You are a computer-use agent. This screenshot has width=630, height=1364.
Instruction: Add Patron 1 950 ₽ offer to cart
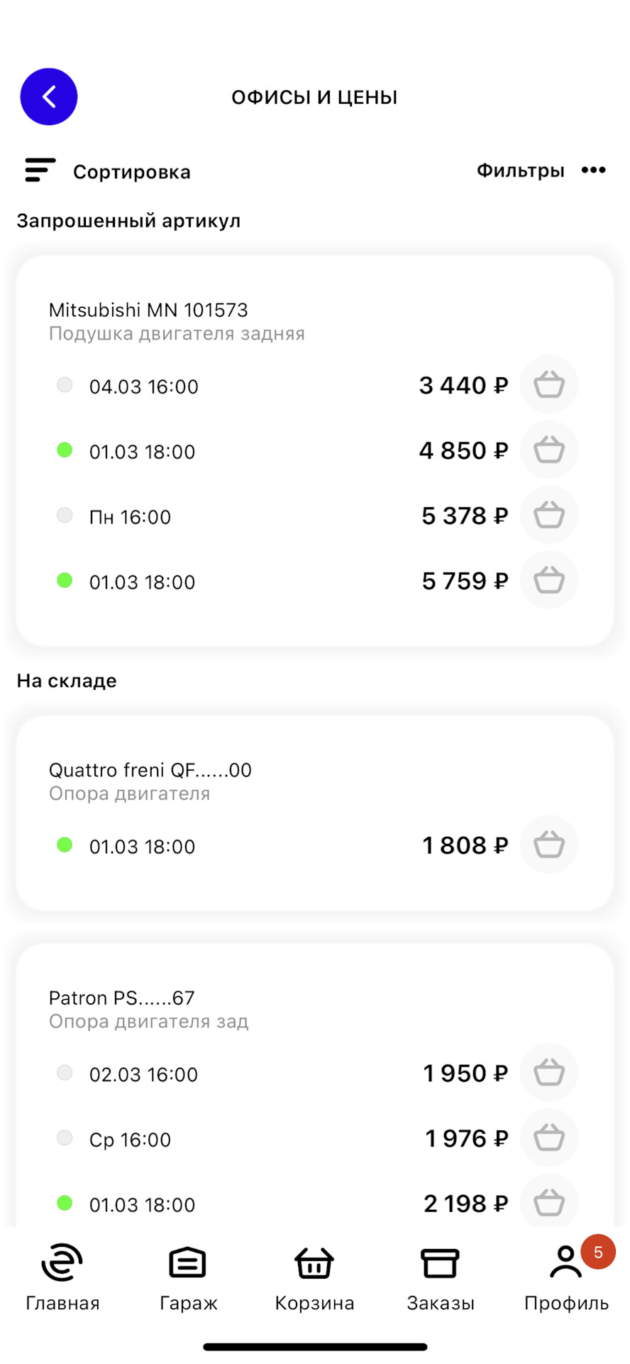coord(549,1073)
